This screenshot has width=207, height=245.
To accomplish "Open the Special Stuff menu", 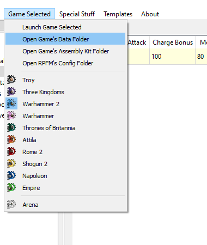I will [x=77, y=14].
